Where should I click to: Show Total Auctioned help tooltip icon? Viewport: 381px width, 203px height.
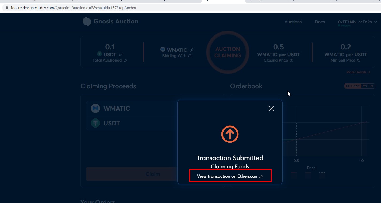coord(125,60)
